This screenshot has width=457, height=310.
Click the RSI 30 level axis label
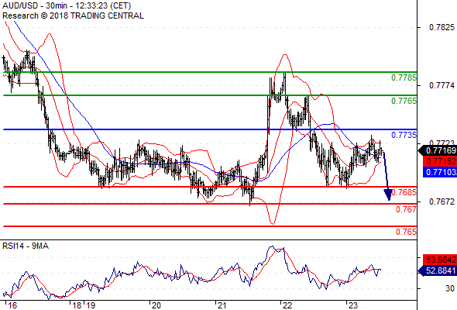pyautogui.click(x=450, y=288)
